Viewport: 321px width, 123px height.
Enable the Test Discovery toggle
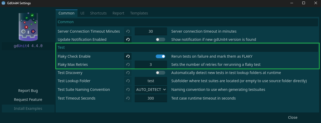click(160, 73)
